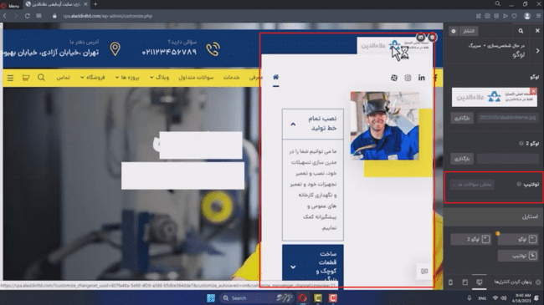Open تماس contact menu item
544x305 pixels.
[63, 78]
